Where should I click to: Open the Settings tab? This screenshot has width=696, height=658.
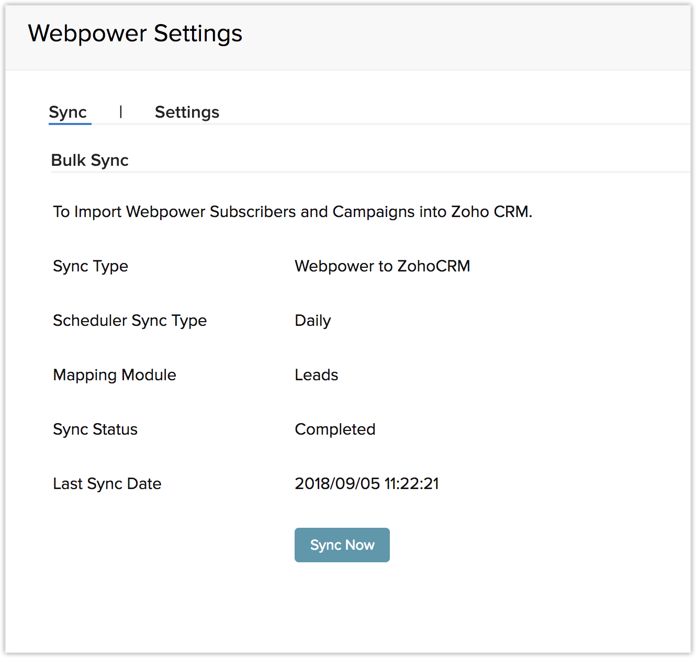pyautogui.click(x=187, y=112)
